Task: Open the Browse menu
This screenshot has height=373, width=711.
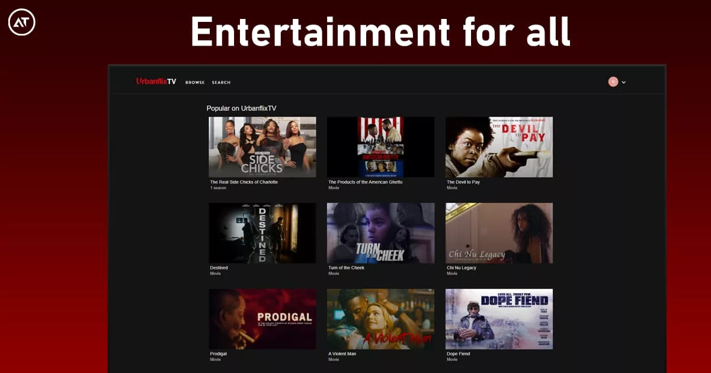Action: tap(195, 82)
